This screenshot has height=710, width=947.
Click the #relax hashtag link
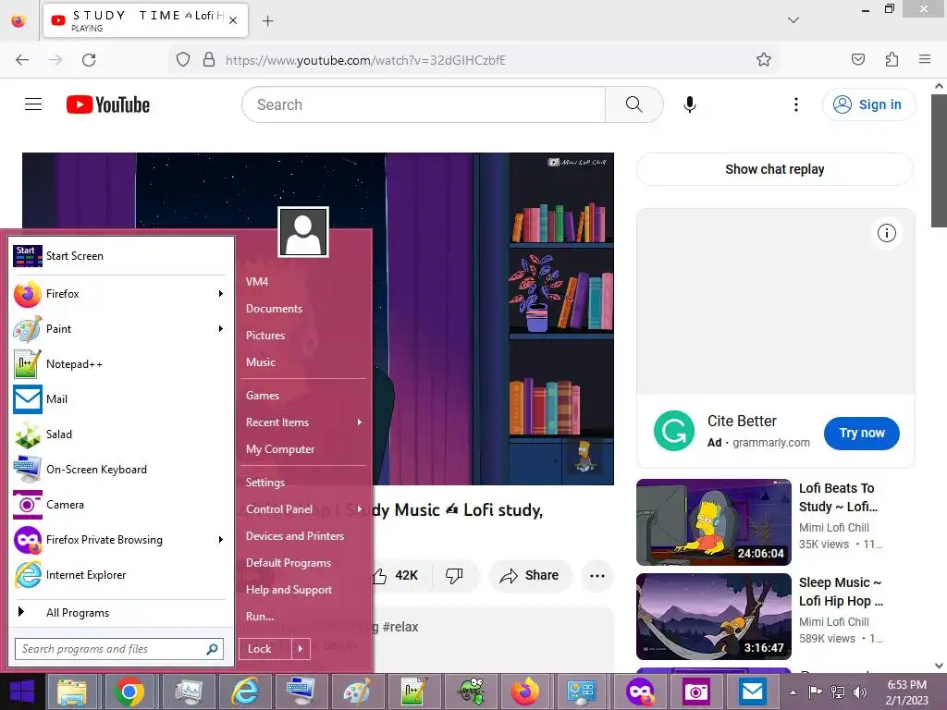click(400, 627)
